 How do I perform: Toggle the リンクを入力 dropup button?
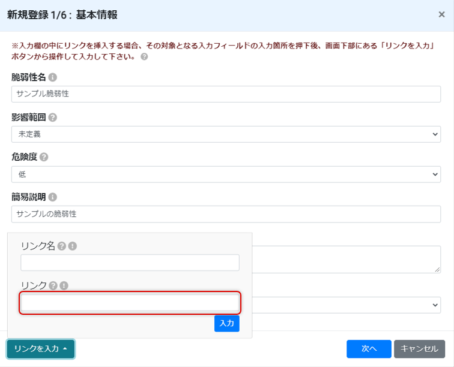pyautogui.click(x=41, y=349)
